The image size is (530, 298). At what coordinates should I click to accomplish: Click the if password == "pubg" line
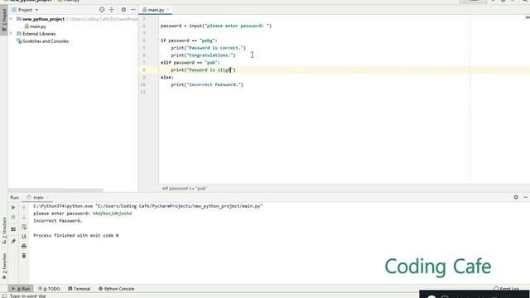coord(189,41)
